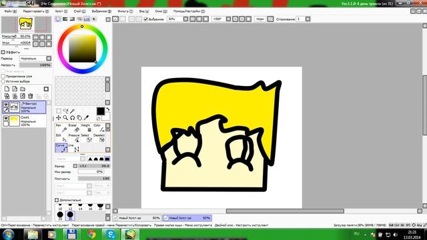Pick the magic wand tool

pos(72,111)
